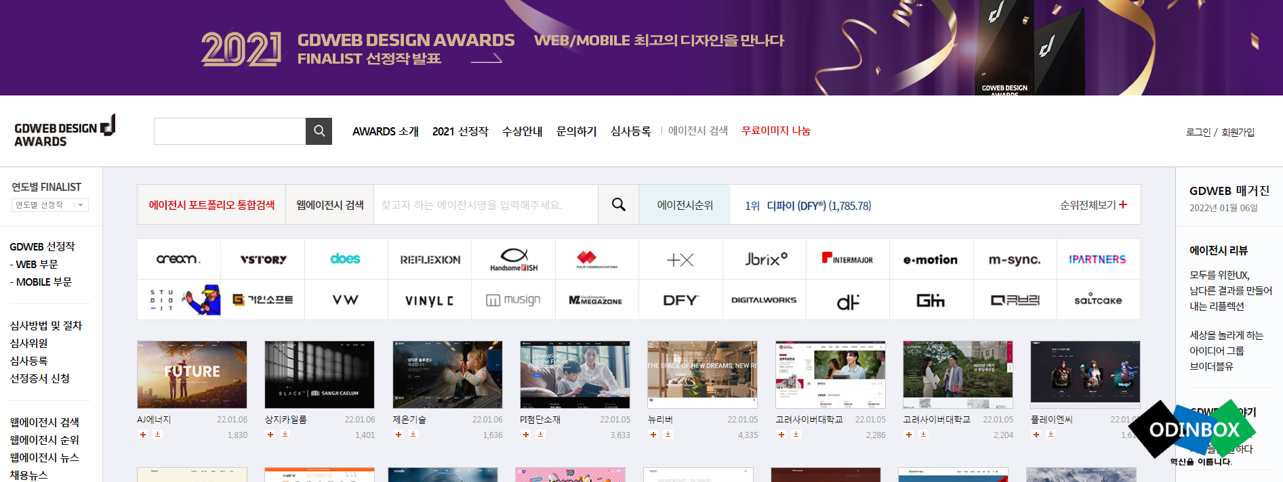Open the WEB 부문 sidebar link

click(x=34, y=264)
